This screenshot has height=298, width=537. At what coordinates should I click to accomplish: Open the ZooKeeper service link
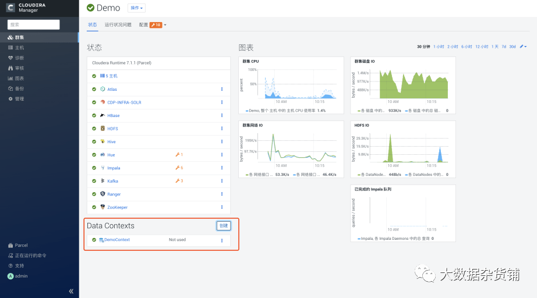pyautogui.click(x=117, y=207)
